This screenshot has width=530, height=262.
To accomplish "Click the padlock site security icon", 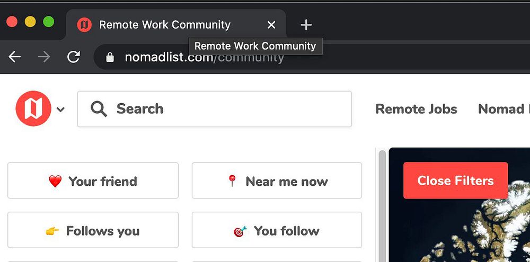I will click(x=110, y=57).
